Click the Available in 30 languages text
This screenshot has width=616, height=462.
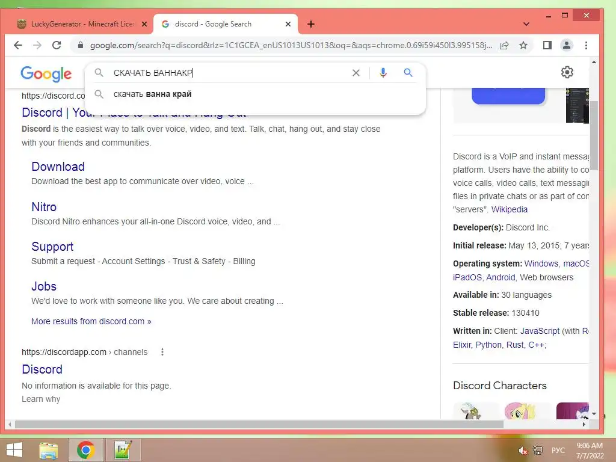pos(502,295)
